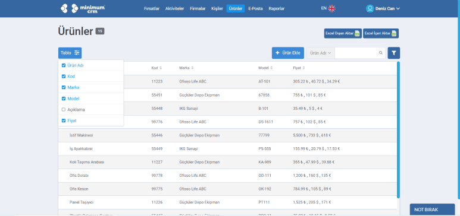
Task: Go to the Kişiler page
Action: tap(217, 8)
